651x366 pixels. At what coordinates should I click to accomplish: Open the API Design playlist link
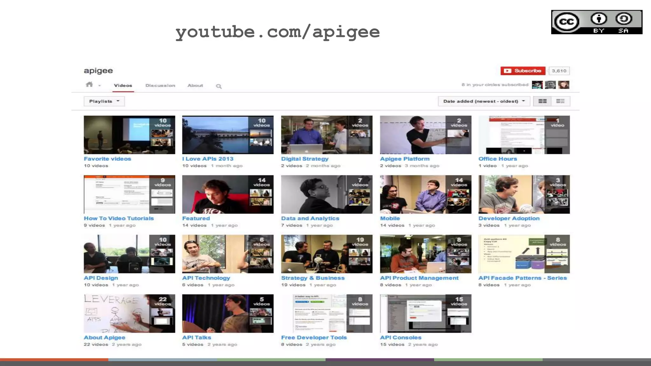101,278
